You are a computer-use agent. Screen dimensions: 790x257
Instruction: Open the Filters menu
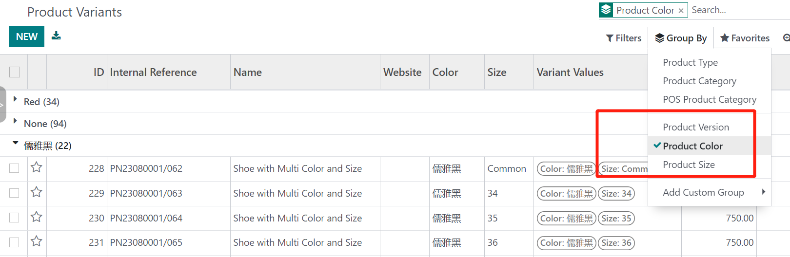click(x=624, y=38)
